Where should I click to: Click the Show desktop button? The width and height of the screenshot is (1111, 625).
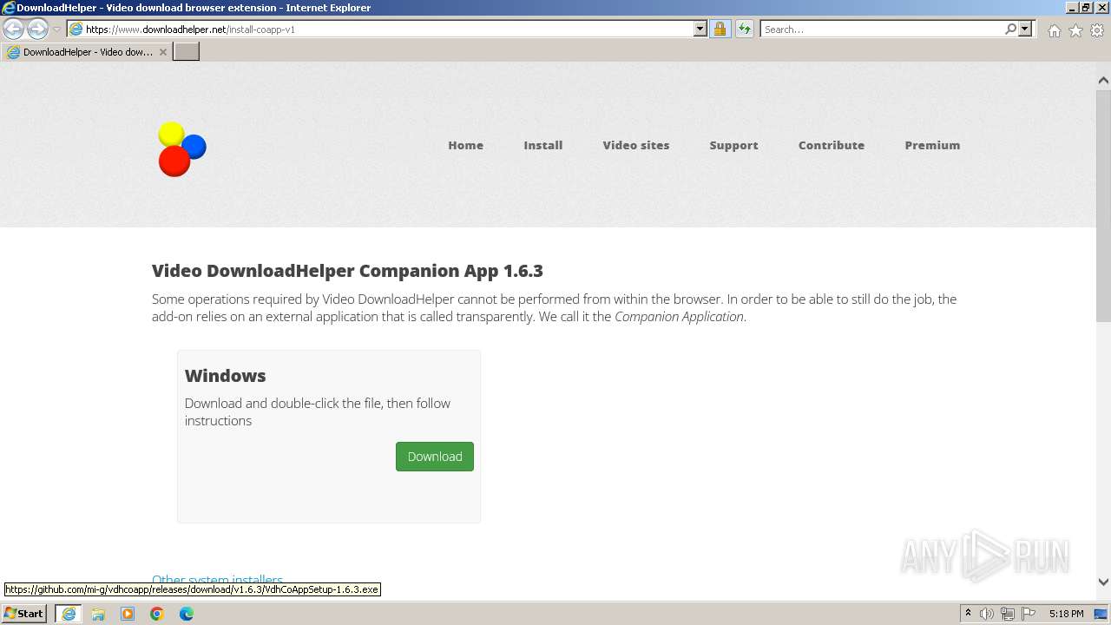[1101, 614]
